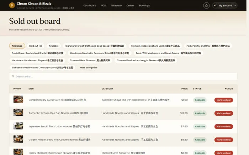Click Available status for Guest Care Kit
The image size is (249, 155).
(200, 100)
